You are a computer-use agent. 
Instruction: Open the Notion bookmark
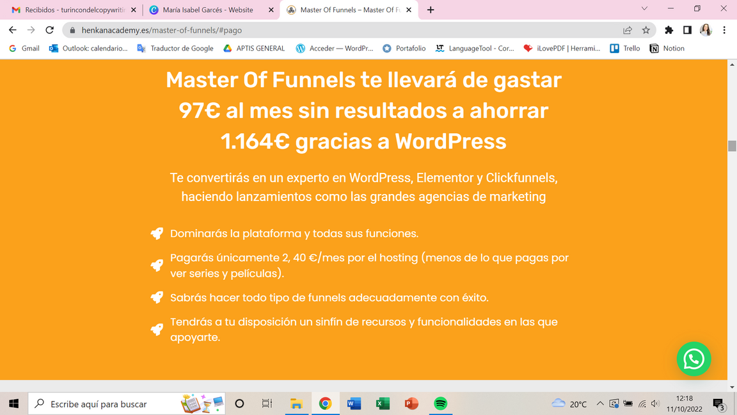click(x=667, y=49)
